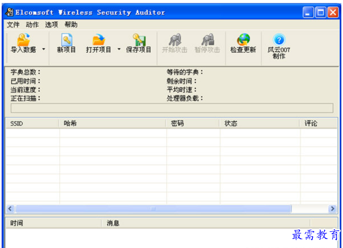Open the 文件 menu
Image resolution: width=343 pixels, height=248 pixels.
point(13,25)
